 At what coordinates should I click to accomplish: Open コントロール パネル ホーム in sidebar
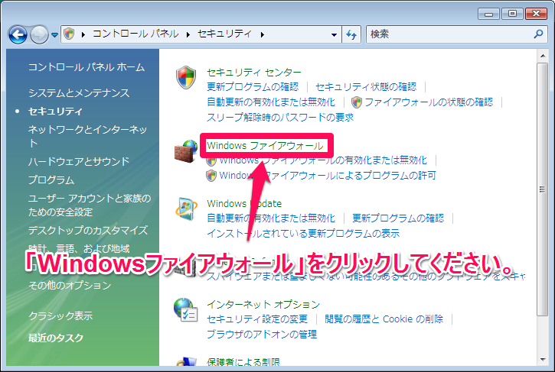pos(87,67)
